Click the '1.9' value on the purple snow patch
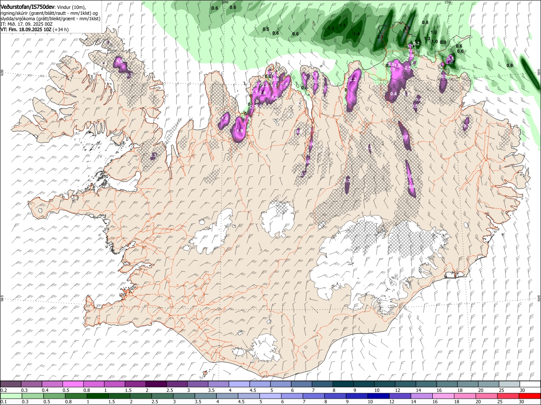The width and height of the screenshot is (541, 405). click(240, 131)
